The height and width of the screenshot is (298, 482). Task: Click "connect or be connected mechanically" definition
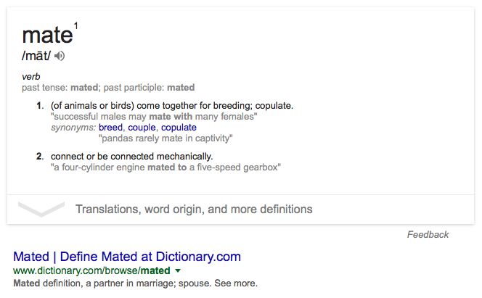tap(132, 157)
